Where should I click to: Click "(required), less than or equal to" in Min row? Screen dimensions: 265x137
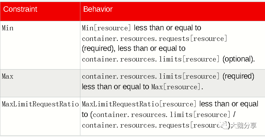click(x=134, y=49)
